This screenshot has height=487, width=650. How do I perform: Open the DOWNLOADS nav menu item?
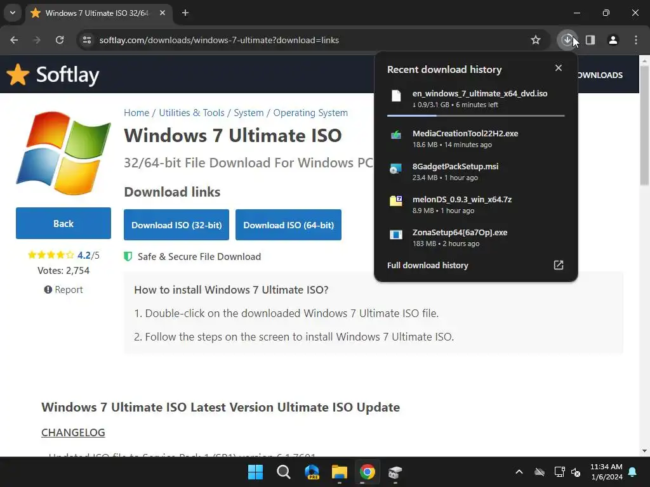point(600,75)
